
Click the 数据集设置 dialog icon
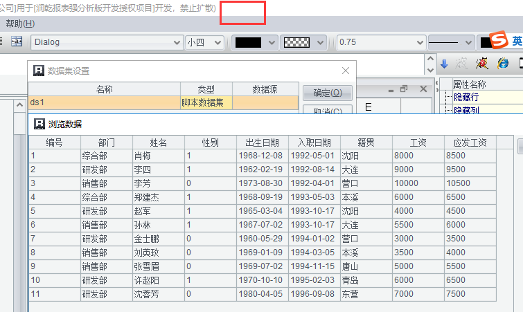click(x=39, y=71)
